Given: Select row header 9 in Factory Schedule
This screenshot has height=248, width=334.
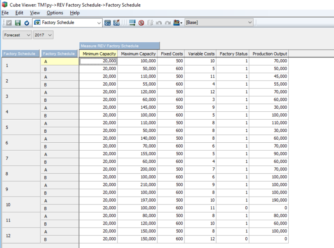Looking at the screenshot, I should click(21, 189).
